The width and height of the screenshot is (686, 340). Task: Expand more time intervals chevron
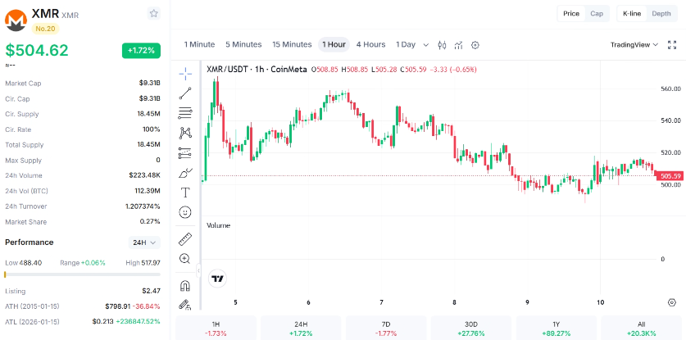426,44
